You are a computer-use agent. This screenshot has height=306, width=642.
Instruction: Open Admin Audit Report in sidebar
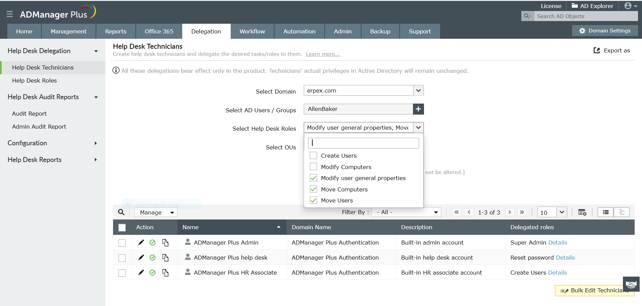coord(39,127)
